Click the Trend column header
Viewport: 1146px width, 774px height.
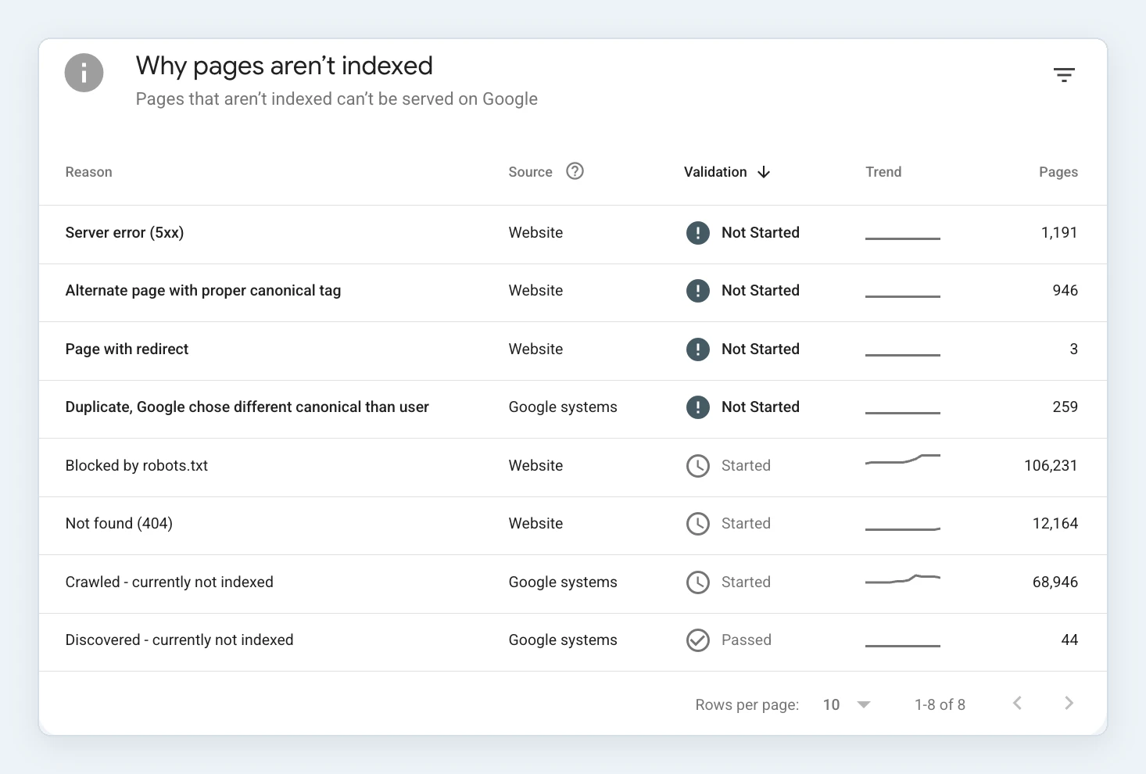click(883, 172)
